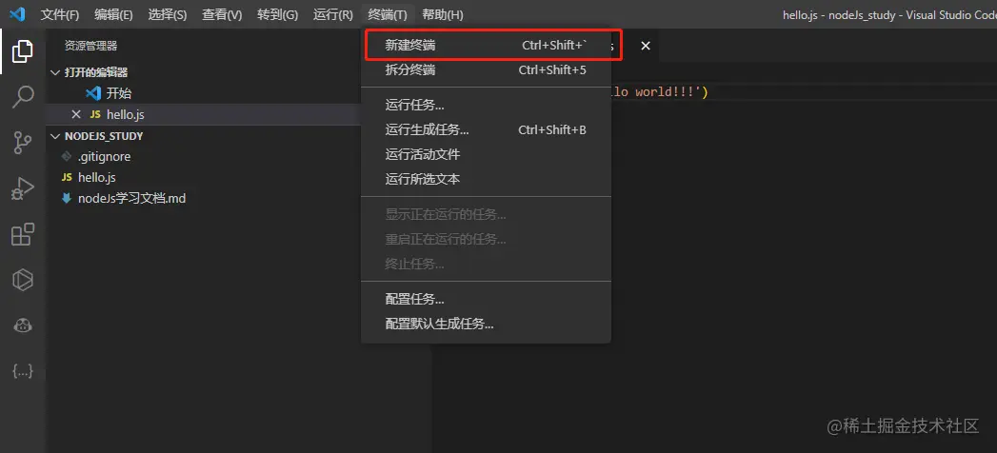Open the 转到(G) menu
Screen dimensions: 997x453
pos(277,14)
